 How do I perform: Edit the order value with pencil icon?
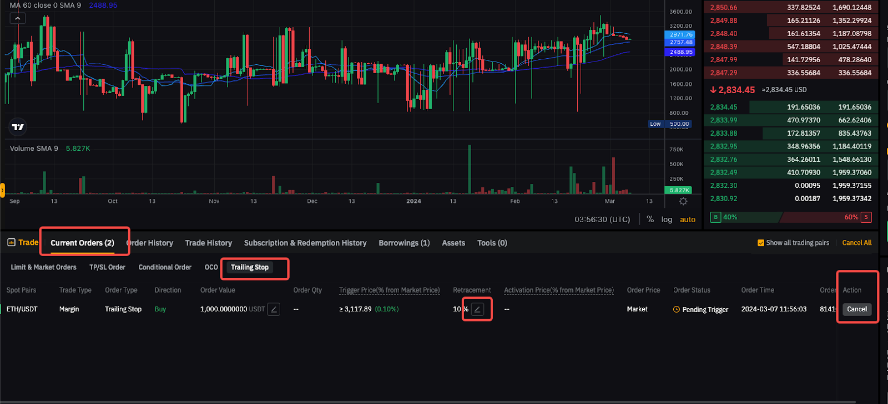[274, 309]
